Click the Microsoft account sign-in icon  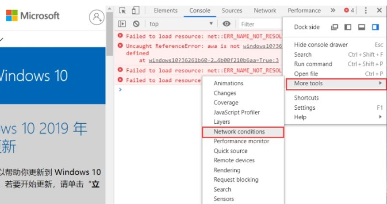point(97,17)
